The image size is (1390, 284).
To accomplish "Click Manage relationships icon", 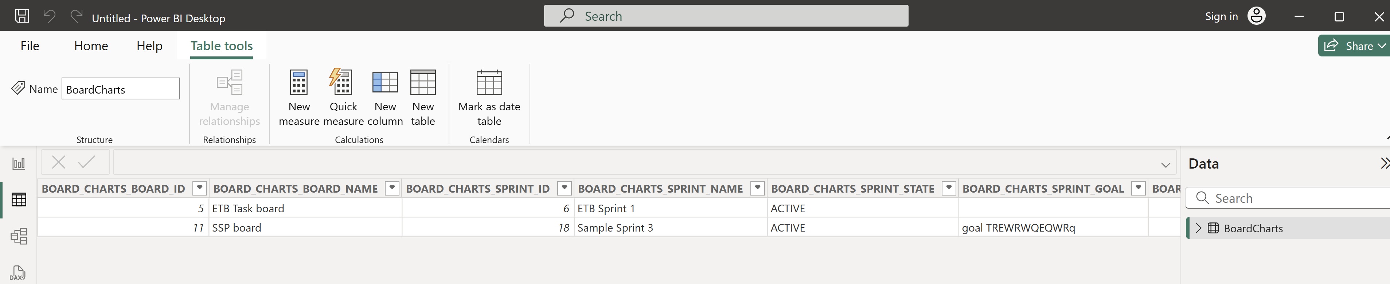I will 229,82.
